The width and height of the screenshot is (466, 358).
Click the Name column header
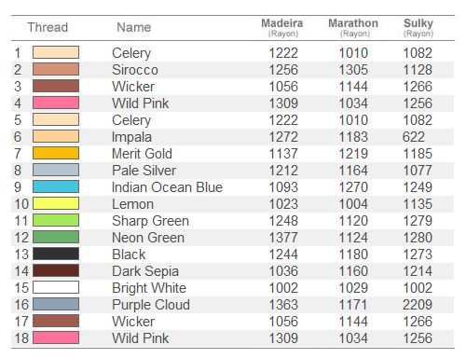134,27
